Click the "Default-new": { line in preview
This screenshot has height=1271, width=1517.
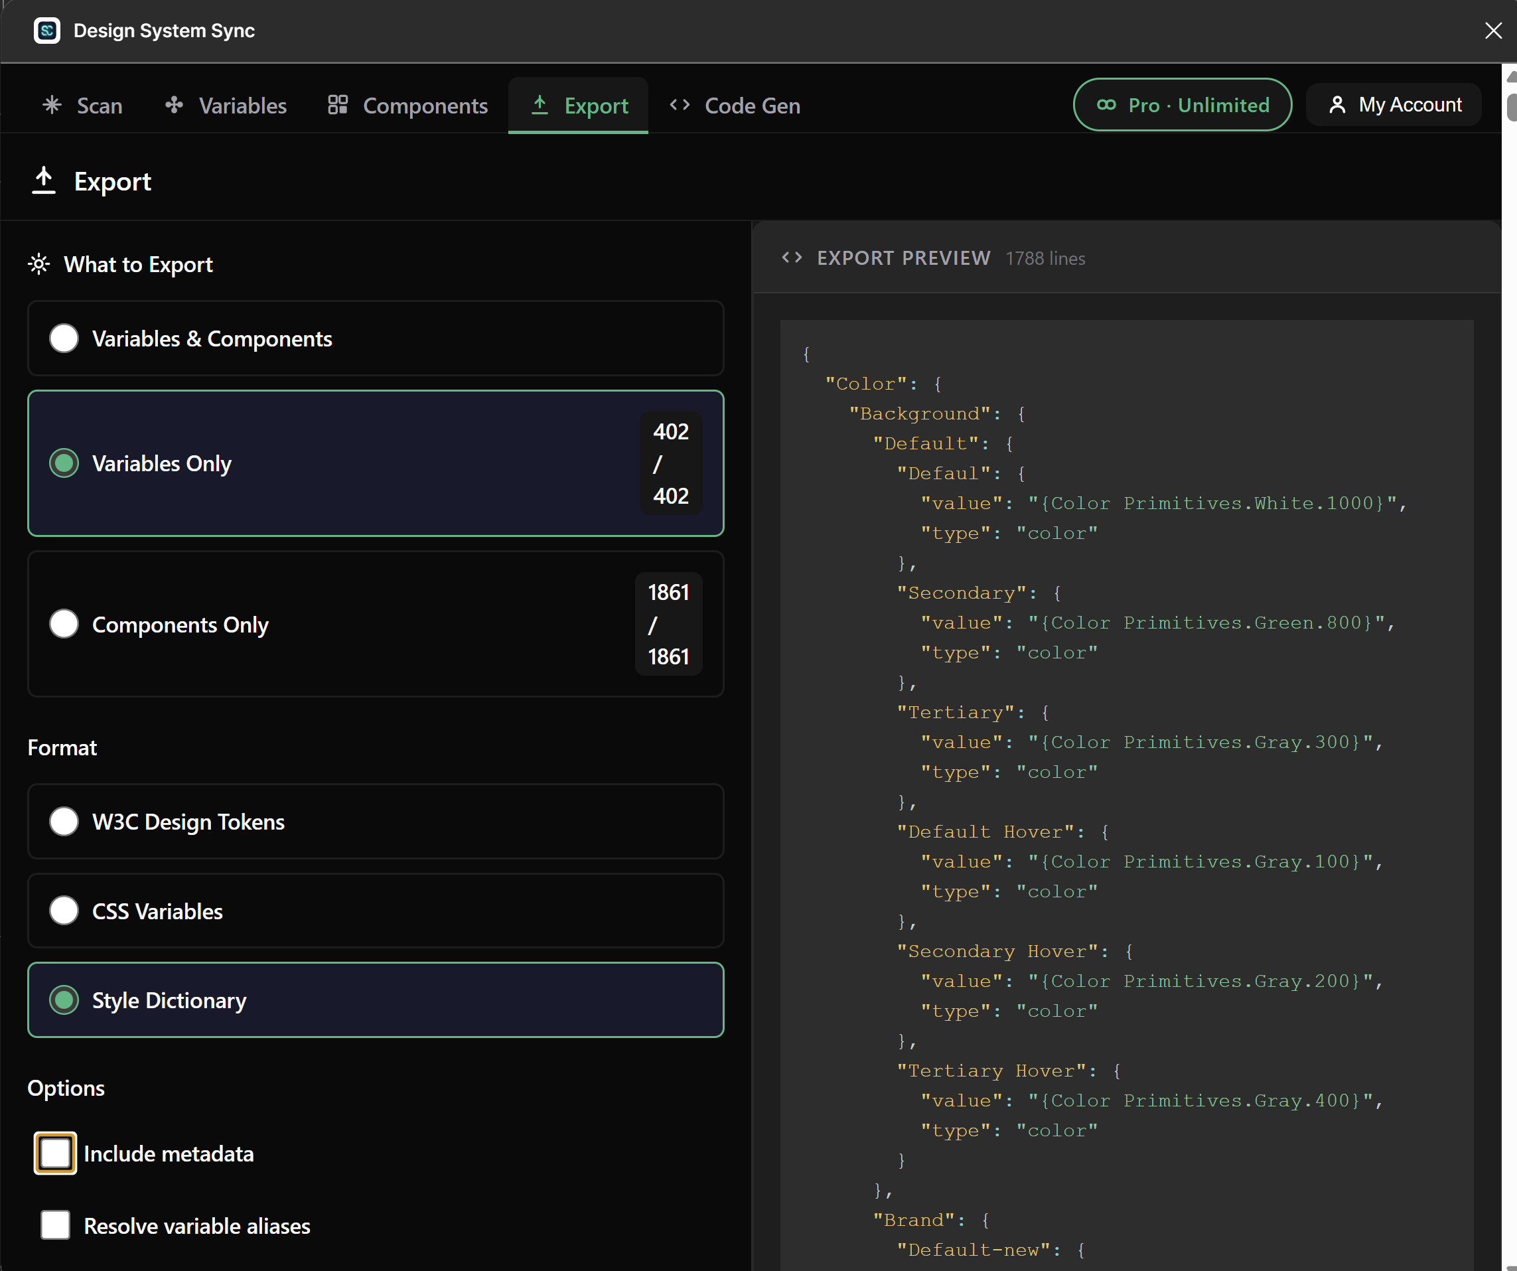point(991,1250)
